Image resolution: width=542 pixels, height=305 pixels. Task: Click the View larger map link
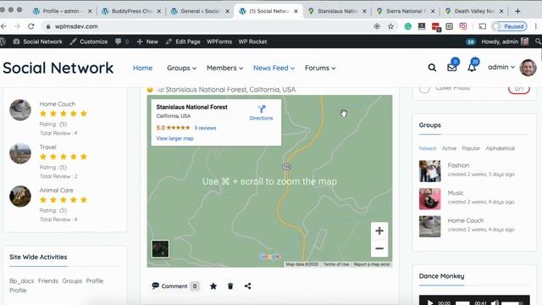click(x=175, y=138)
